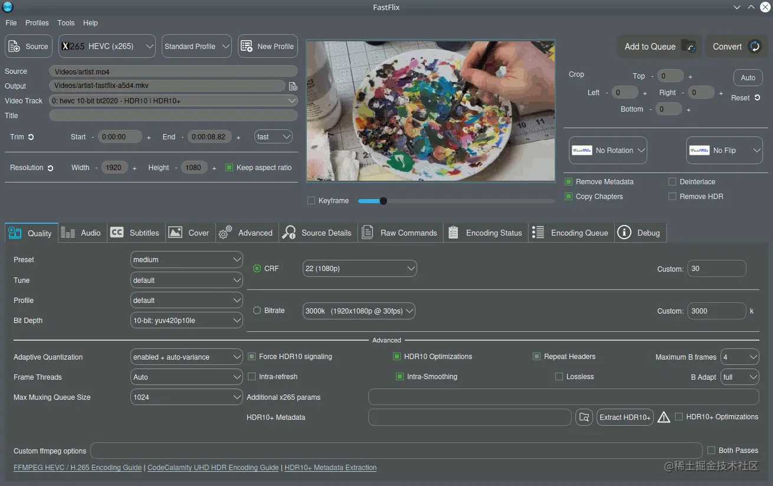773x486 pixels.
Task: Click the HDR10+ warning triangle icon
Action: (664, 417)
